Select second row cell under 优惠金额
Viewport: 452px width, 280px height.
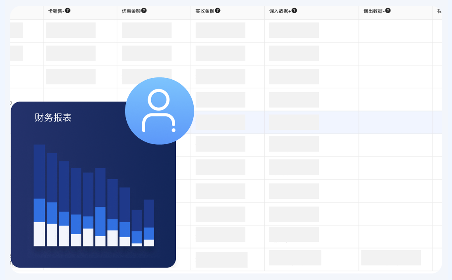(147, 54)
